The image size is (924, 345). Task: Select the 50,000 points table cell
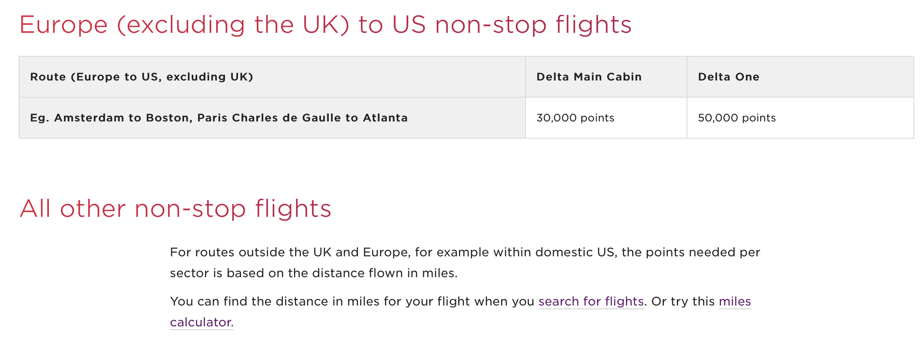[800, 118]
